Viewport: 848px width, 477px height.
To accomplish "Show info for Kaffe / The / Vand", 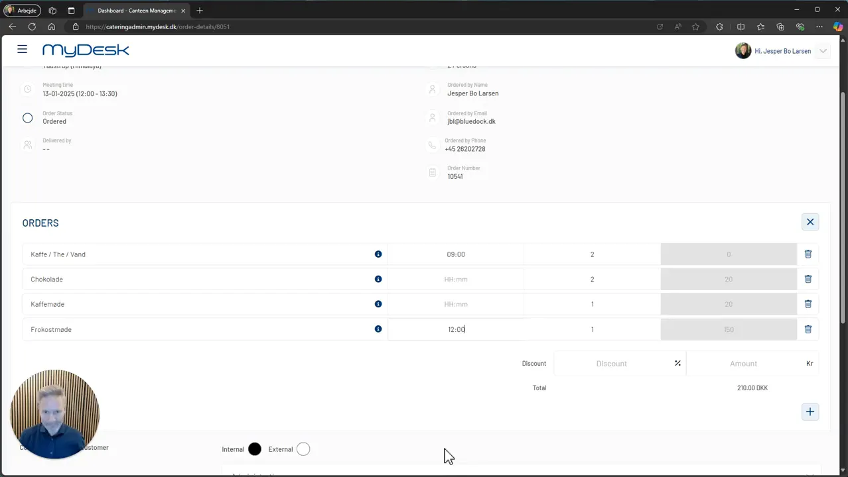I will coord(378,254).
